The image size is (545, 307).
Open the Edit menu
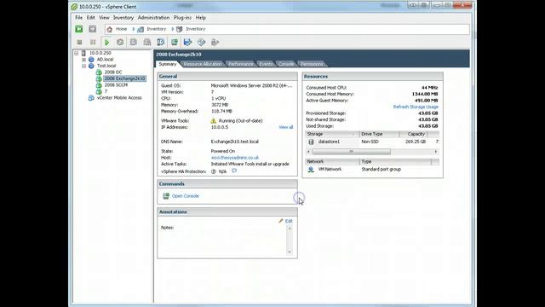coord(91,17)
